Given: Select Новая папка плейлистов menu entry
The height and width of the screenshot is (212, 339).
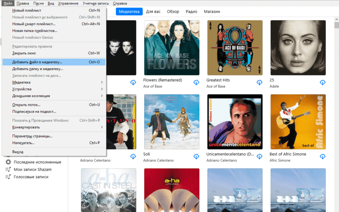Looking at the screenshot, I should coord(54,31).
